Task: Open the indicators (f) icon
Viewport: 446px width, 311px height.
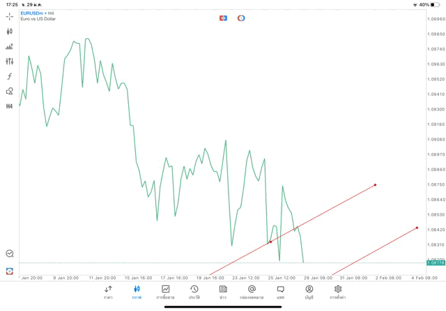Action: click(x=10, y=77)
